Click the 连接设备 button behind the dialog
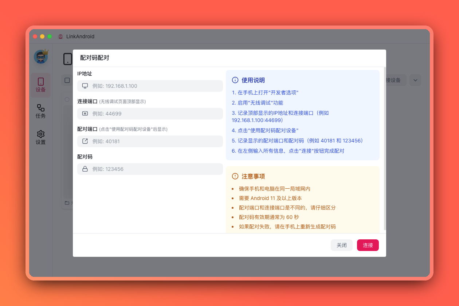This screenshot has height=306, width=459. 396,80
